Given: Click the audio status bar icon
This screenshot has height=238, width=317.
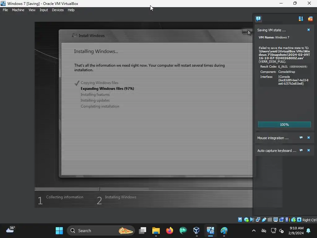Looking at the screenshot, I should click(x=252, y=220).
